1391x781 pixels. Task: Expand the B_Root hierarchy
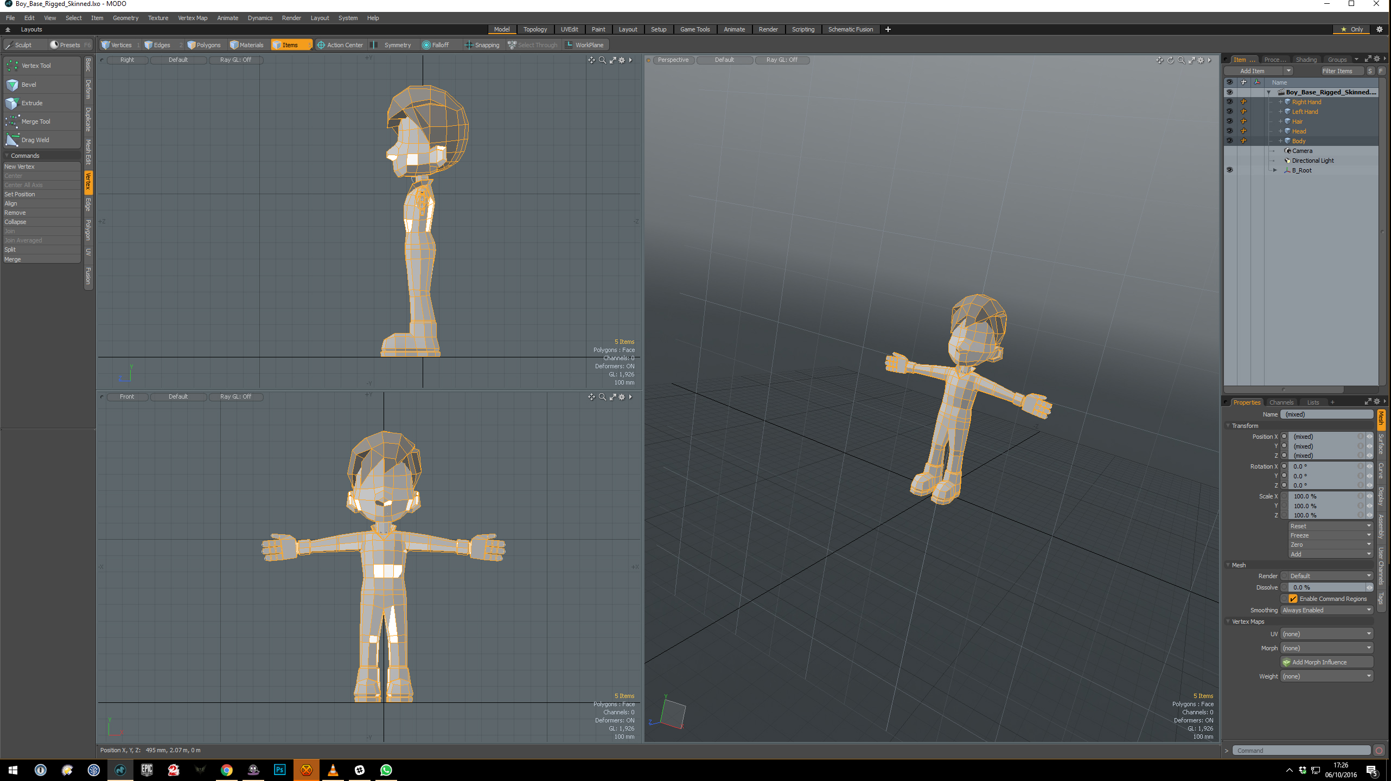(1275, 170)
